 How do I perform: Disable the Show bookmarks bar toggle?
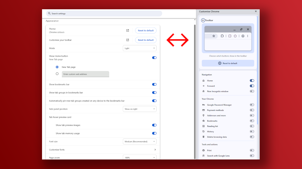[154, 84]
